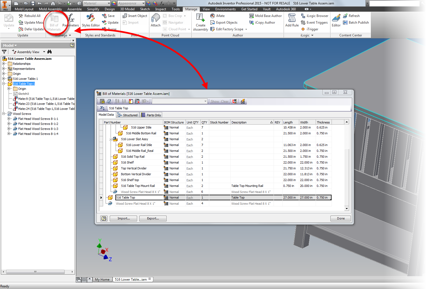Image resolution: width=426 pixels, height=289 pixels.
Task: Click BOM table vertical scrollbar down arrow
Action: (x=347, y=209)
